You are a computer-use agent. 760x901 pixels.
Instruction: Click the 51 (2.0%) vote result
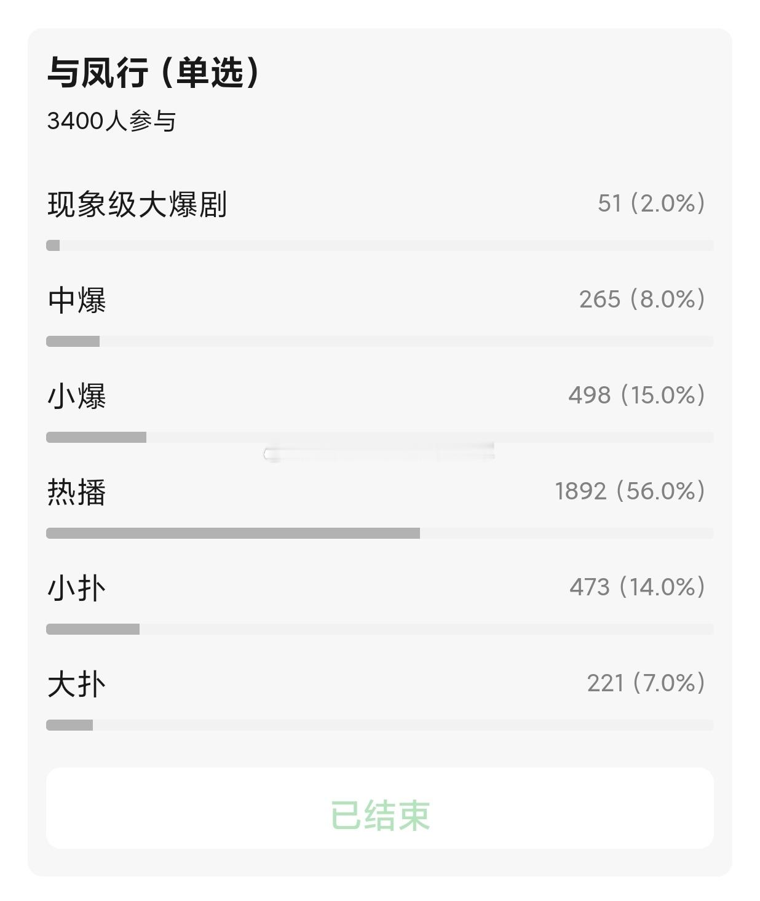click(x=651, y=204)
